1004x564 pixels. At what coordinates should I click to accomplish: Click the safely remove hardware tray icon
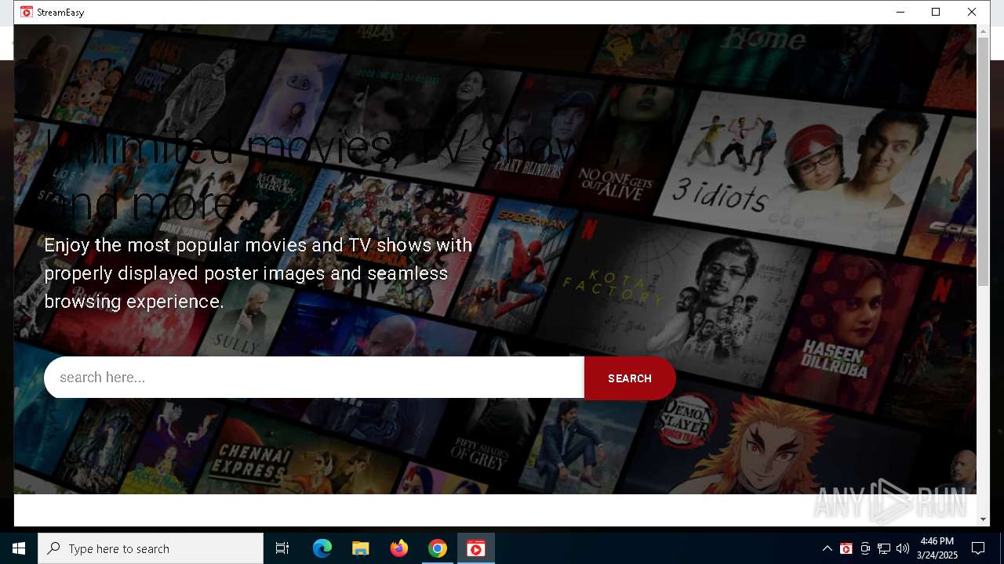[865, 548]
